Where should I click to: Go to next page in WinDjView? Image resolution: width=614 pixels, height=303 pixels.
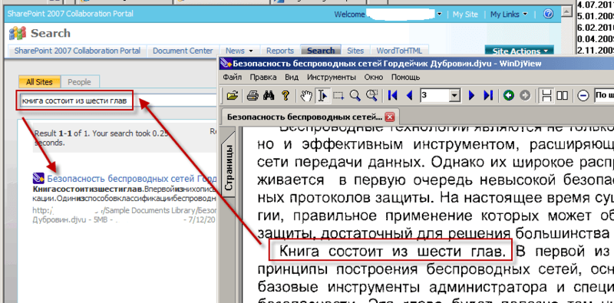click(471, 95)
